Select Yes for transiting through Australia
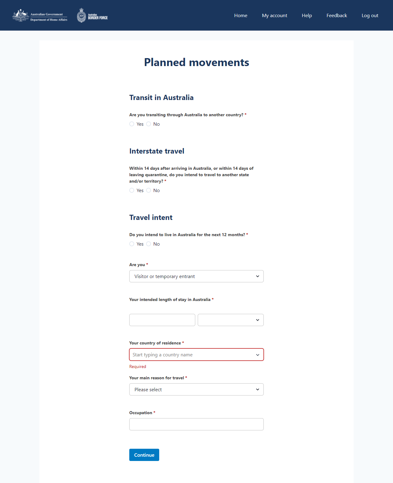Screen dimensions: 393x483 [x=132, y=124]
